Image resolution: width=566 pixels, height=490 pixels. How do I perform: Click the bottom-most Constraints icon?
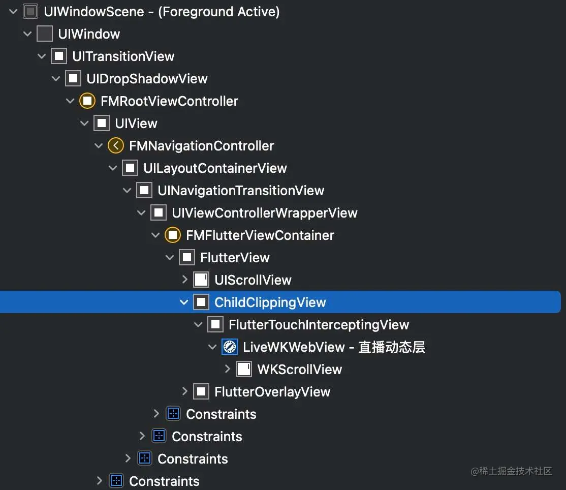116,481
